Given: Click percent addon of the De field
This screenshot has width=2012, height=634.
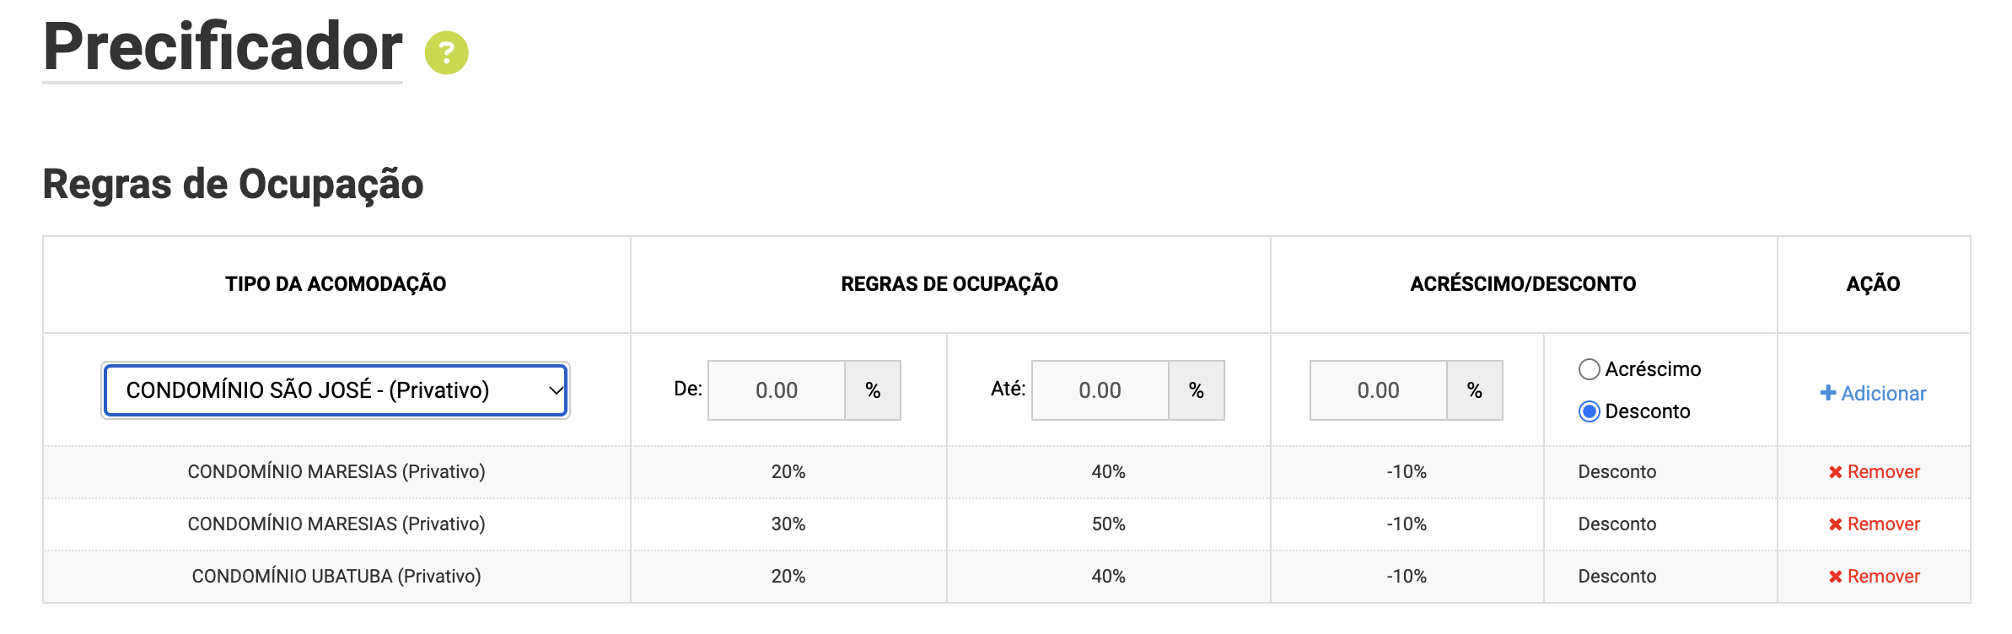Looking at the screenshot, I should coord(873,390).
